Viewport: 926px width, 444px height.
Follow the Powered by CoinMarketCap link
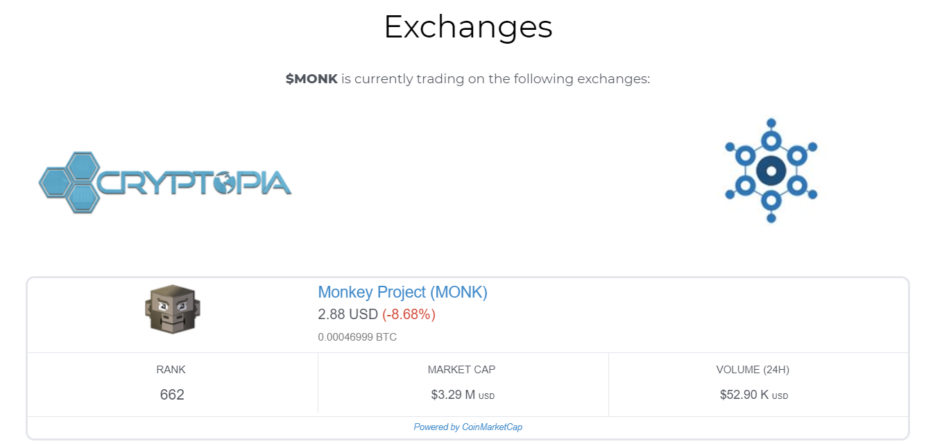click(468, 427)
